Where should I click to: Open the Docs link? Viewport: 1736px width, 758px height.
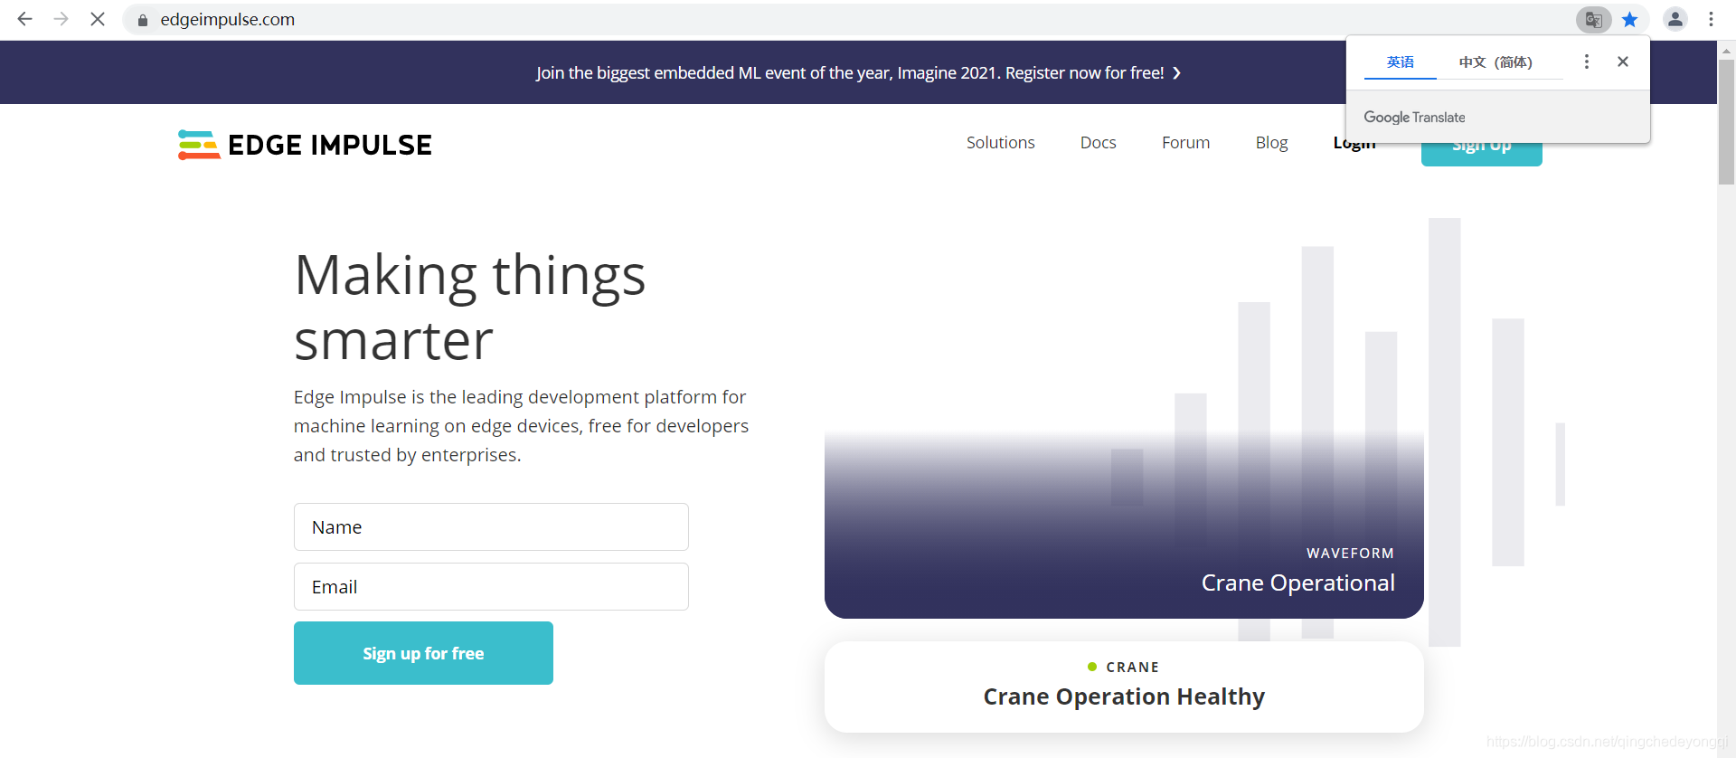[1098, 143]
